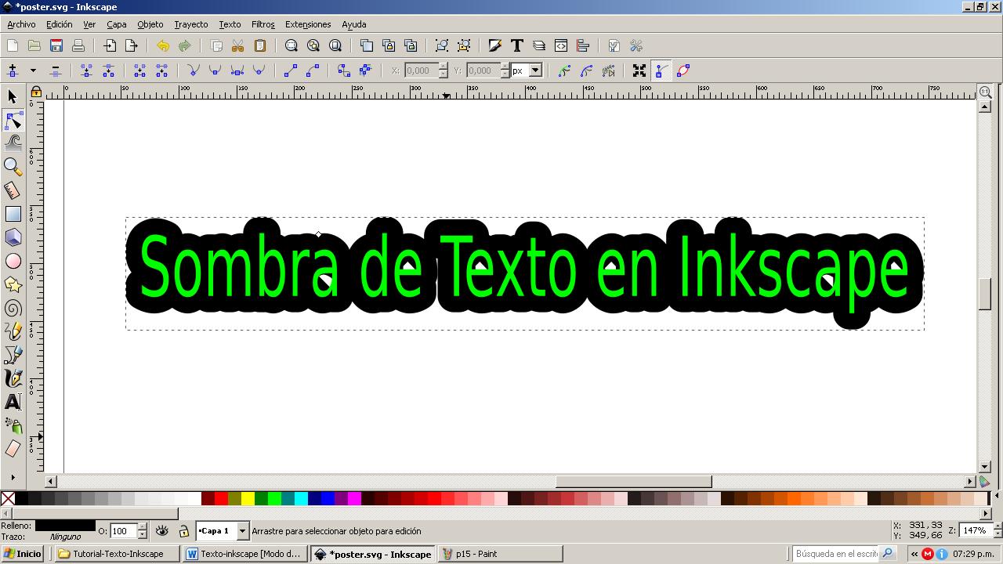Click the Delete selected nodes icon

click(55, 71)
